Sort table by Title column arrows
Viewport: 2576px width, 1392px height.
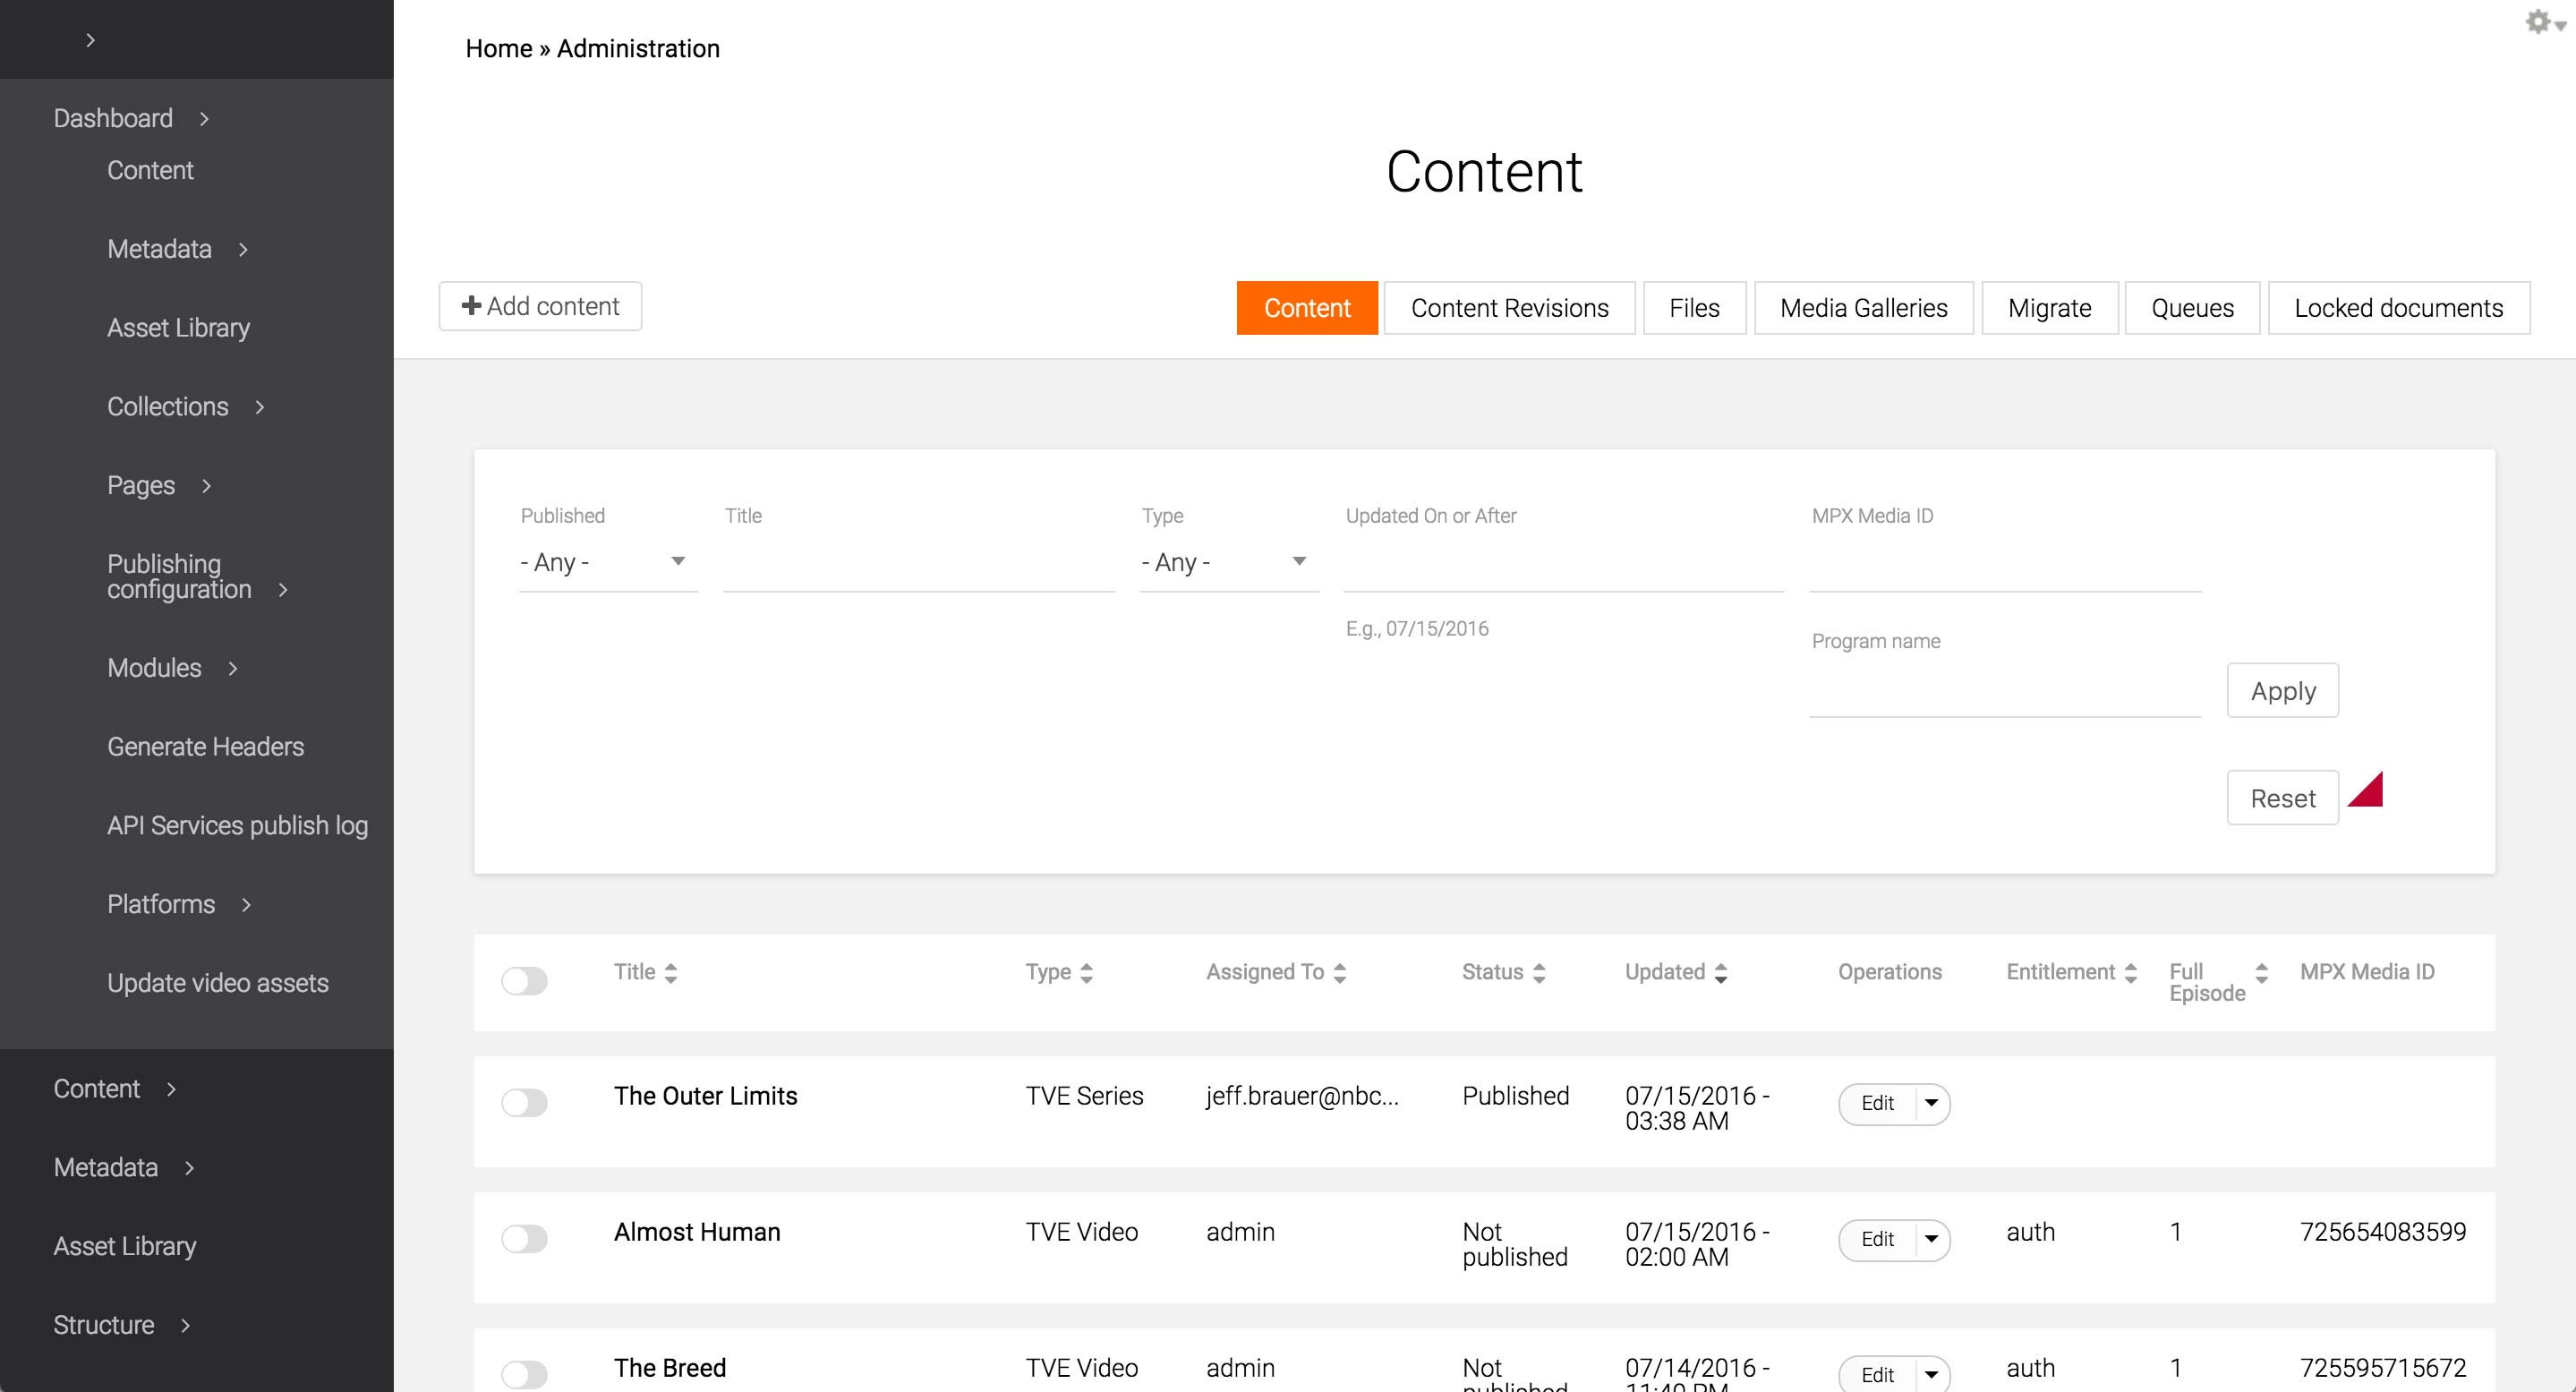[671, 972]
